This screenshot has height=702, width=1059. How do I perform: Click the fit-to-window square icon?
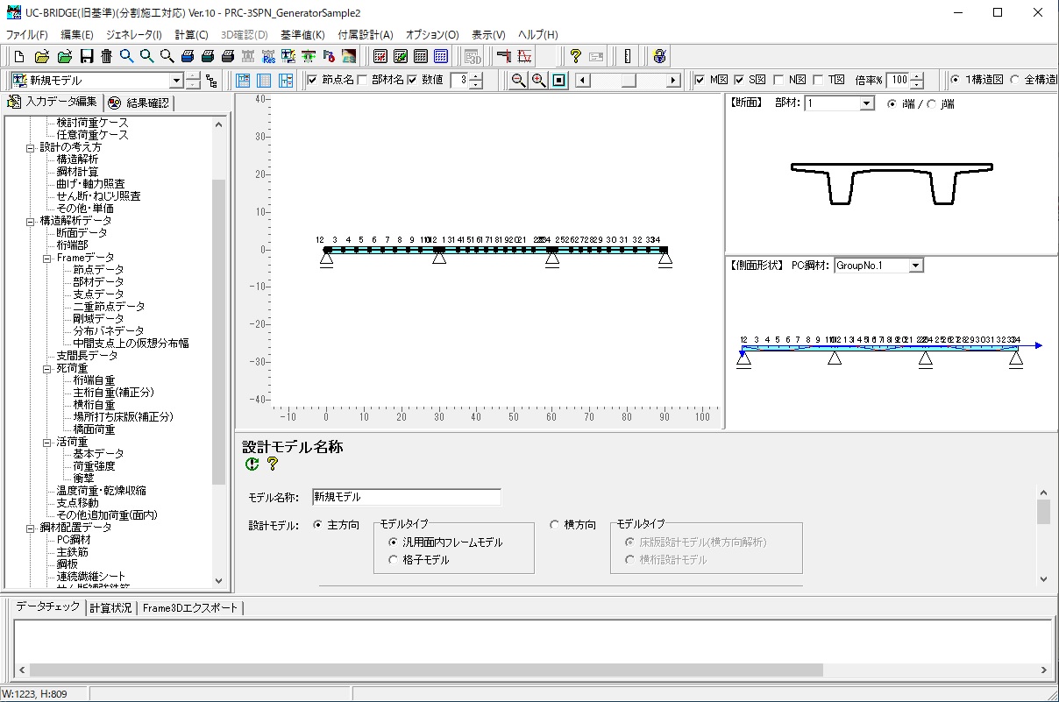tap(558, 81)
